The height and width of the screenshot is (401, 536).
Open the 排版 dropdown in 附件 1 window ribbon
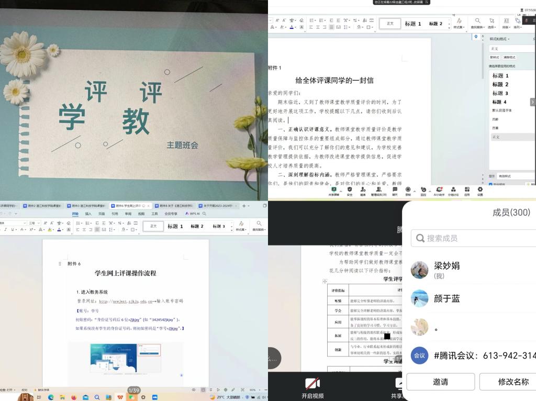[507, 23]
